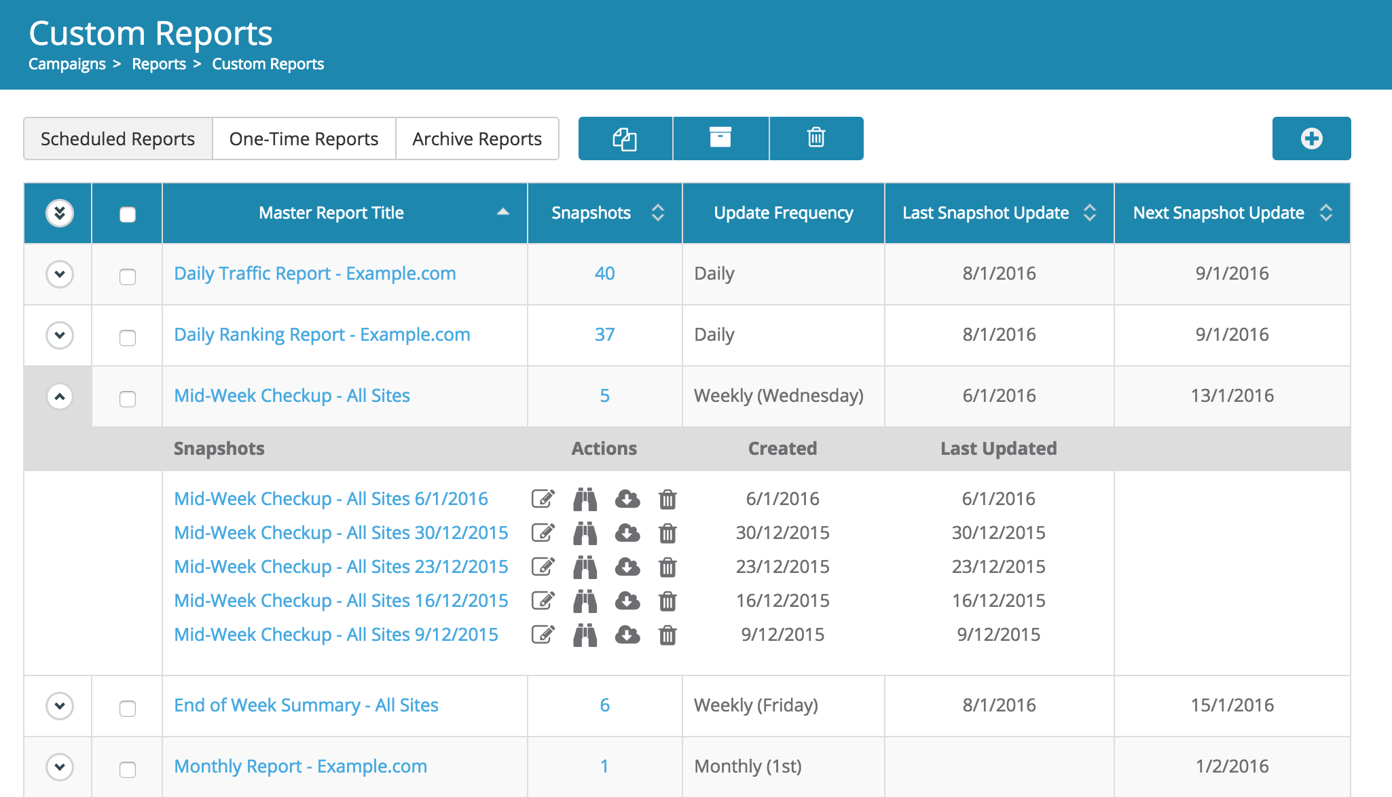Viewport: 1392px width, 797px height.
Task: Click the duplicate reports toolbar icon
Action: [x=625, y=138]
